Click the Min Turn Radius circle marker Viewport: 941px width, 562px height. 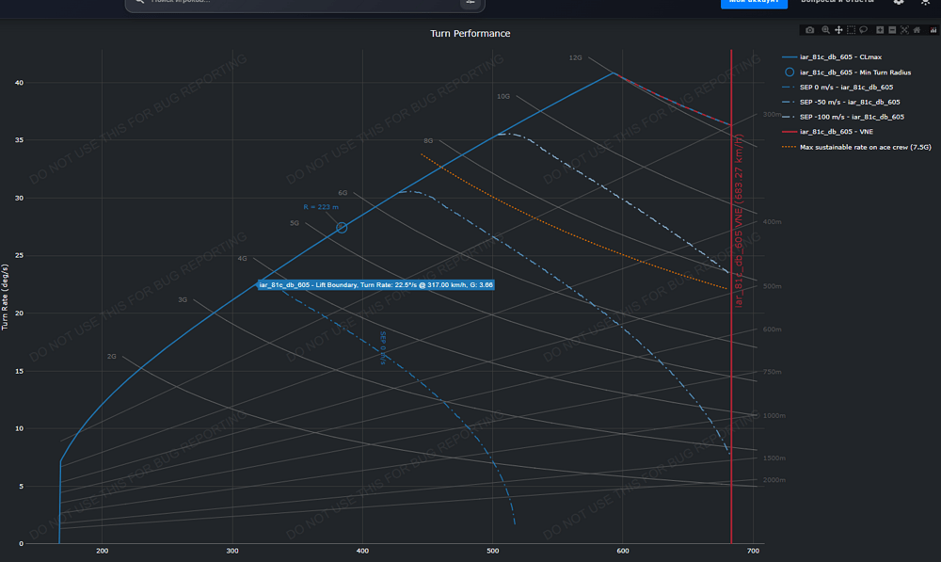point(342,228)
